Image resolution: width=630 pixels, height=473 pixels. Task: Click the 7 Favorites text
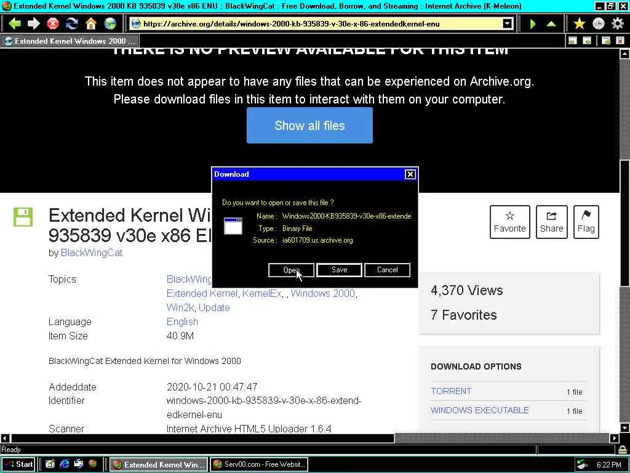pos(464,315)
